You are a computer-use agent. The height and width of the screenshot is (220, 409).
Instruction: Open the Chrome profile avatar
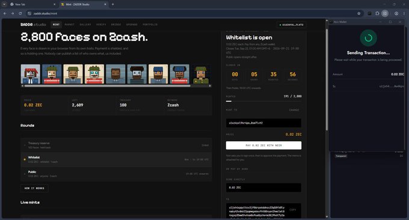click(396, 13)
